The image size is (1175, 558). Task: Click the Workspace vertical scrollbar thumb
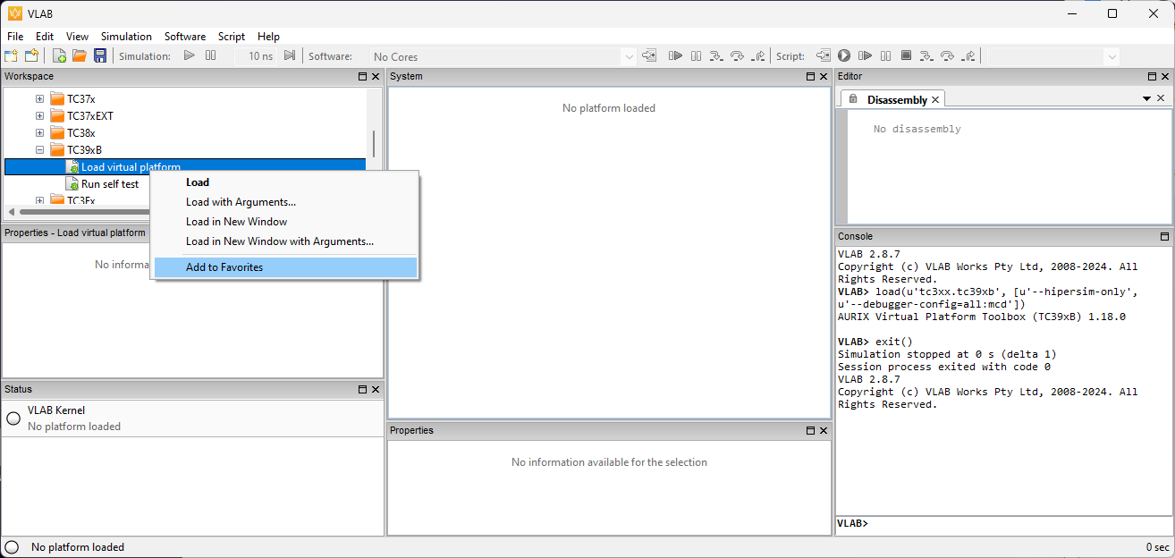373,143
